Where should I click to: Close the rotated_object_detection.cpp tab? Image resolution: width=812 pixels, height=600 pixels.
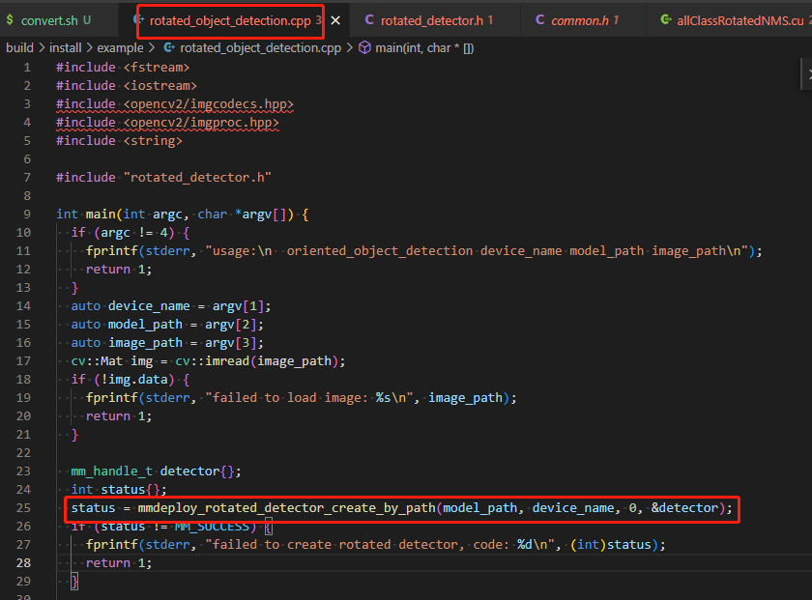335,18
